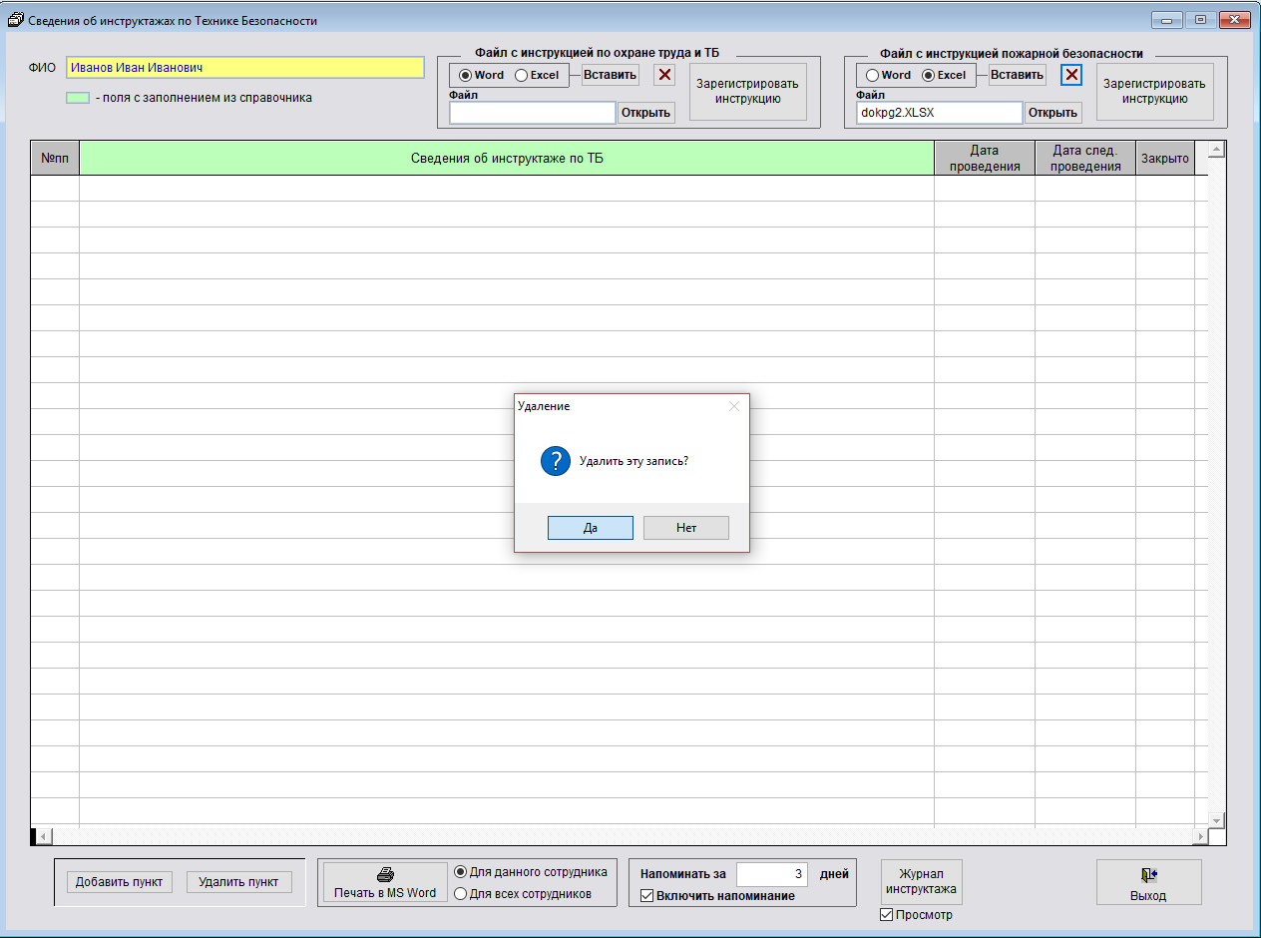The width and height of the screenshot is (1261, 938).
Task: Click the vertical scrollbar up arrow
Action: click(x=1216, y=151)
